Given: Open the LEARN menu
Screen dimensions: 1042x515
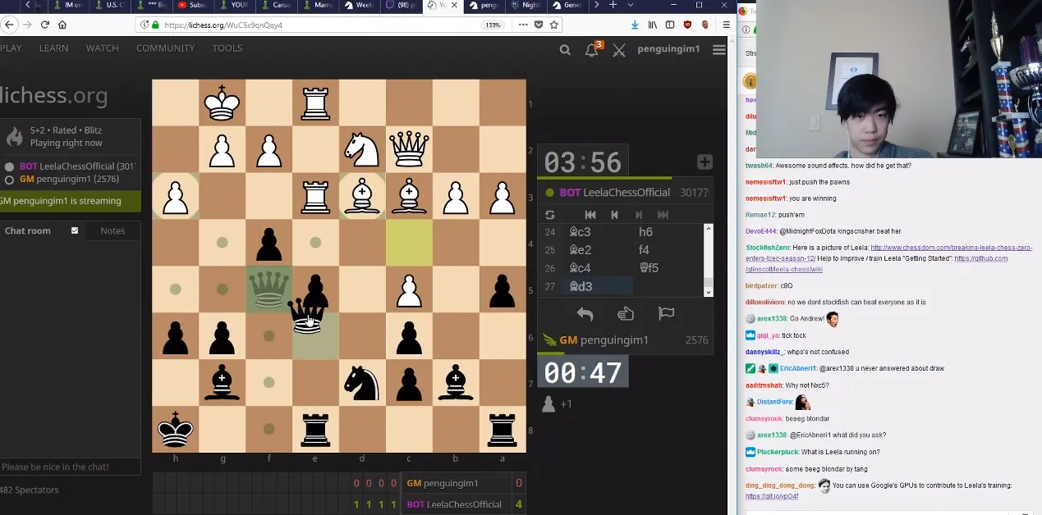Looking at the screenshot, I should click(x=54, y=48).
